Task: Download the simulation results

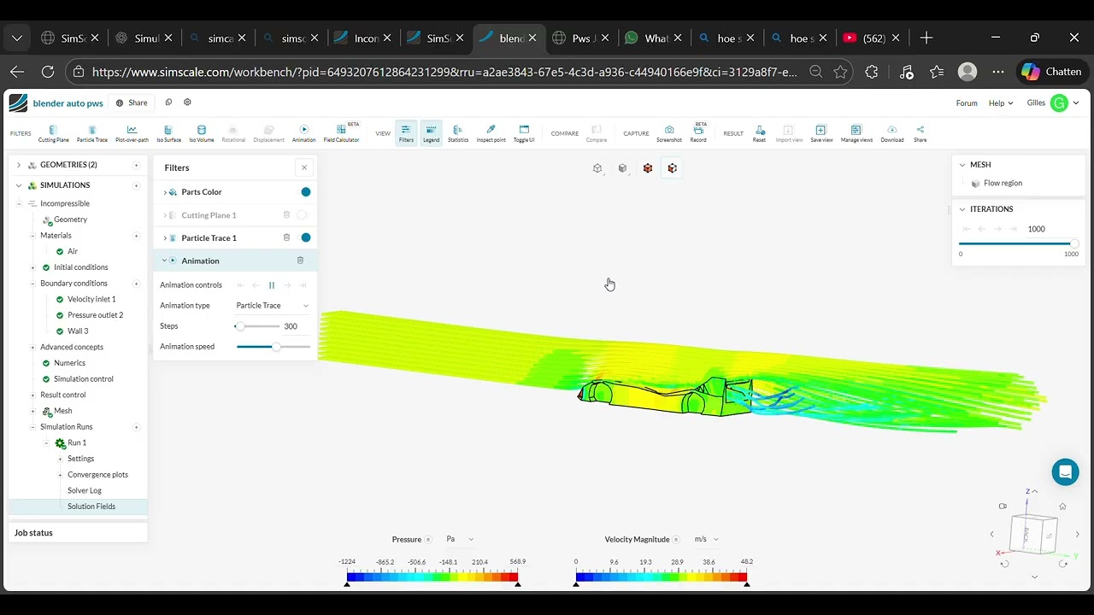Action: (x=892, y=133)
